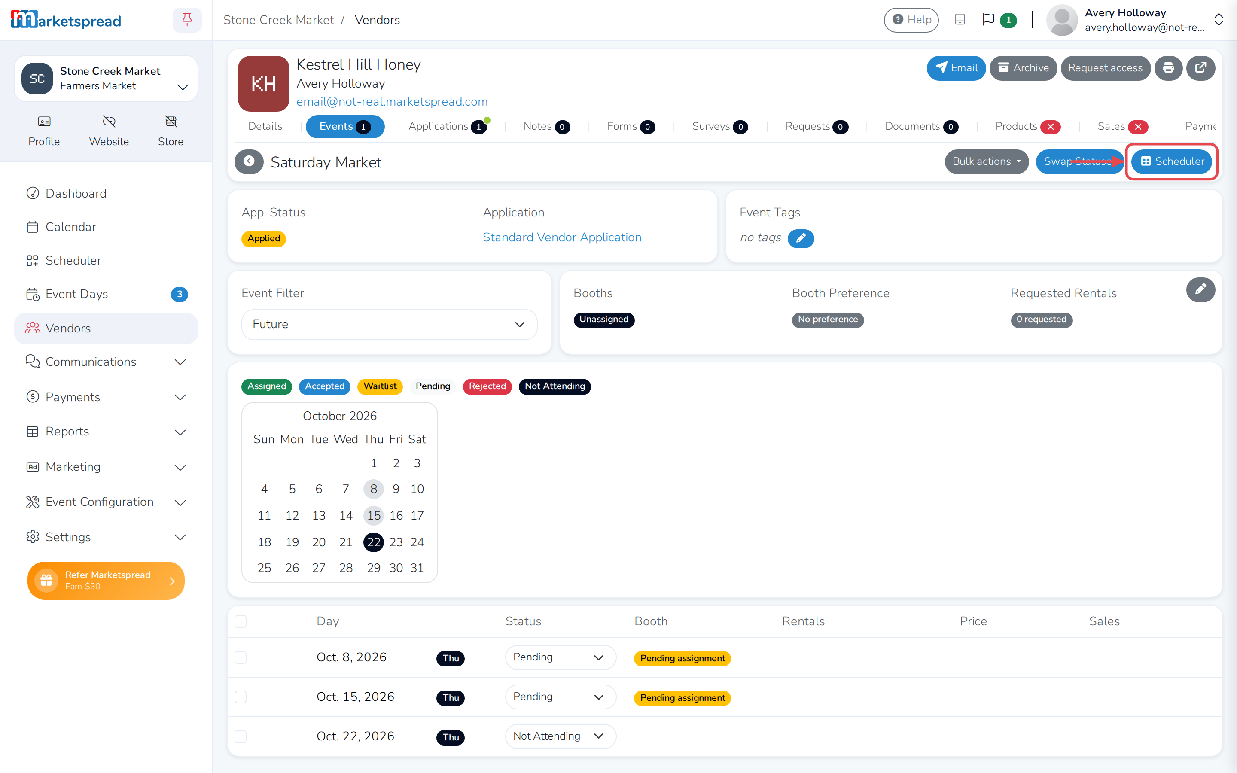
Task: Toggle the select-all checkbox in Day header
Action: click(x=241, y=621)
